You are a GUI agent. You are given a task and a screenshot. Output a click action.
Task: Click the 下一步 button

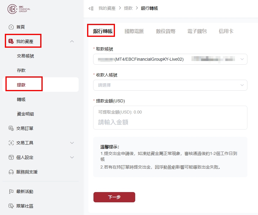point(114,197)
